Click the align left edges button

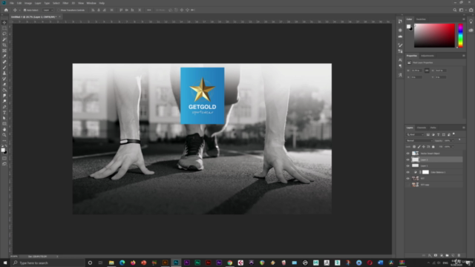[93, 10]
